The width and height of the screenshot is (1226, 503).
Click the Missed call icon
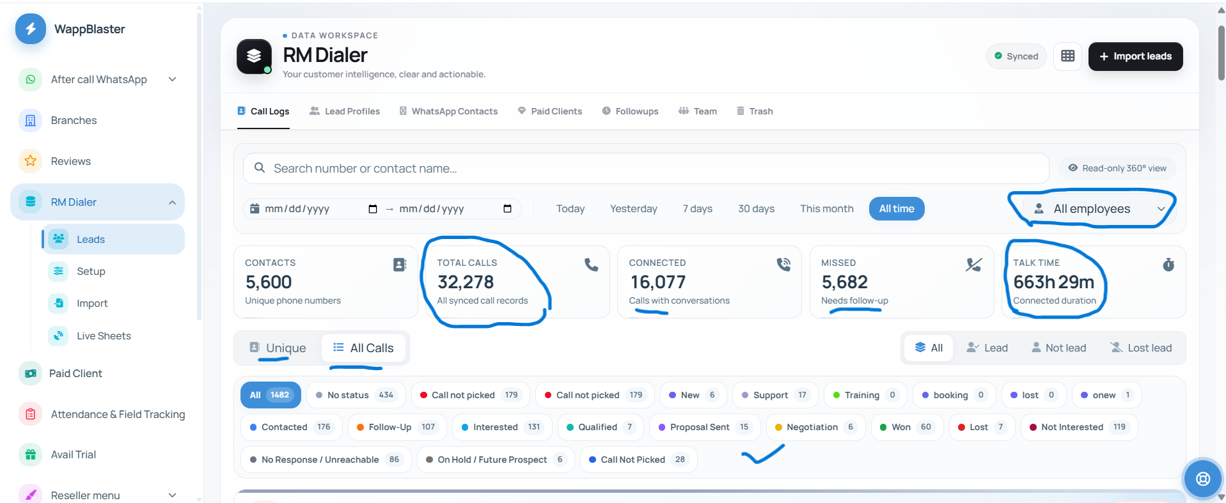click(x=974, y=265)
